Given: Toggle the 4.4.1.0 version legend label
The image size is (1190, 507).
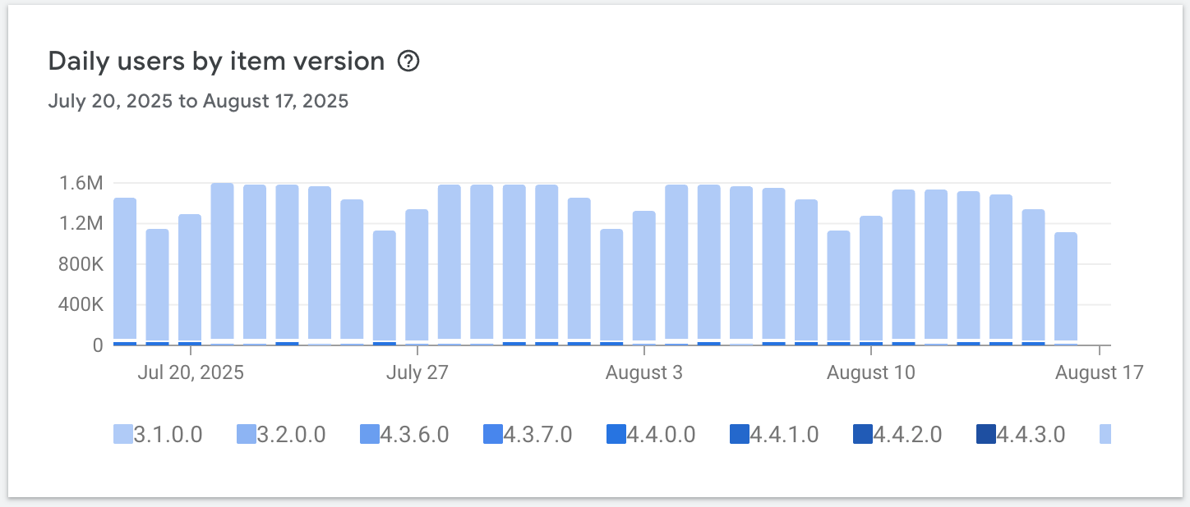Looking at the screenshot, I should [x=784, y=434].
